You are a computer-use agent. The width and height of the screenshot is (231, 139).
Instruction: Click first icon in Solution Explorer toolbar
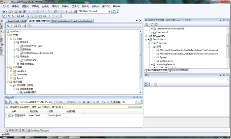point(147,24)
